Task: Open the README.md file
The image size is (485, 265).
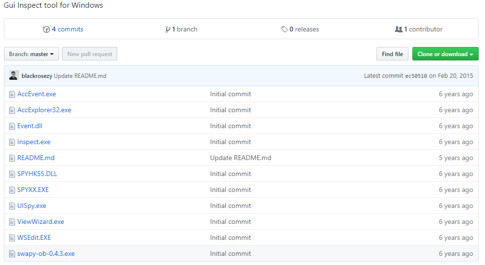Action: [x=36, y=158]
